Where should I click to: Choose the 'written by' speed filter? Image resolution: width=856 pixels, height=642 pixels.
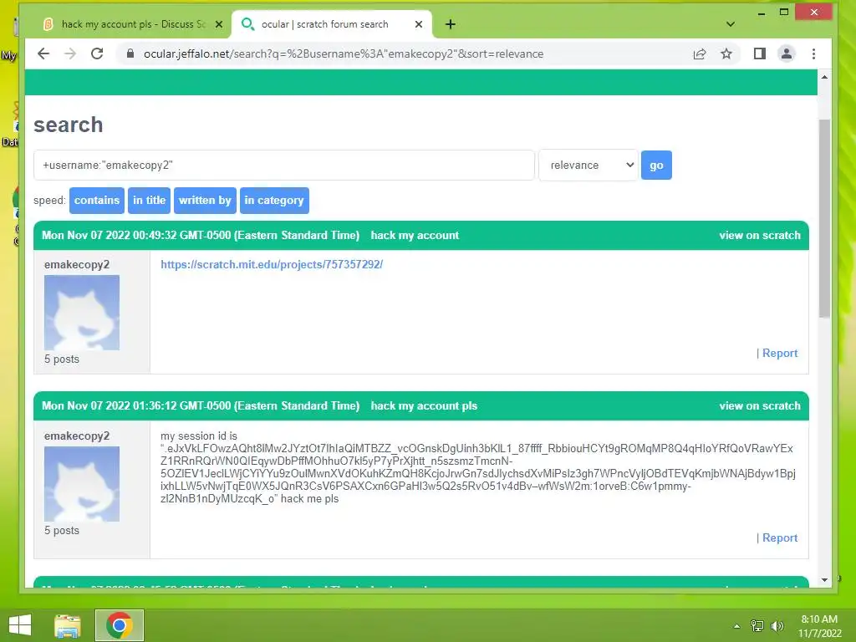[205, 201]
